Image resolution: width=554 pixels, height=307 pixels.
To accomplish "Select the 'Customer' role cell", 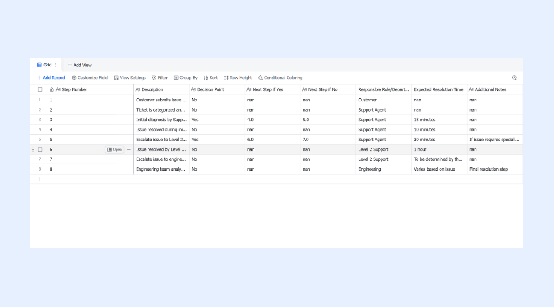I will point(384,100).
